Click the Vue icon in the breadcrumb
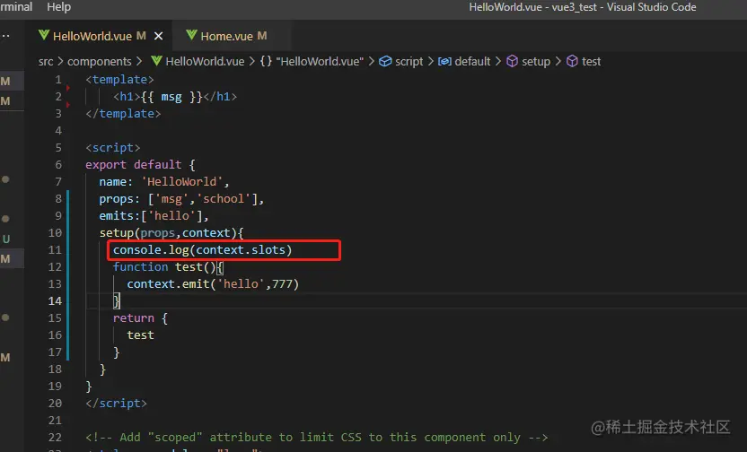 [156, 61]
